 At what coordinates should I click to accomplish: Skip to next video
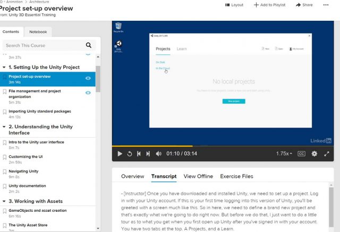click(148, 154)
